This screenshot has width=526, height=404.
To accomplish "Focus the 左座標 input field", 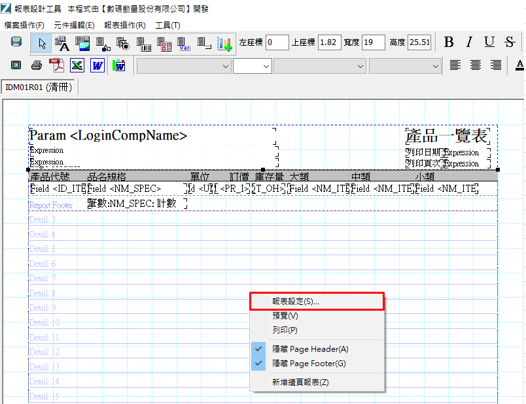I will coord(277,42).
